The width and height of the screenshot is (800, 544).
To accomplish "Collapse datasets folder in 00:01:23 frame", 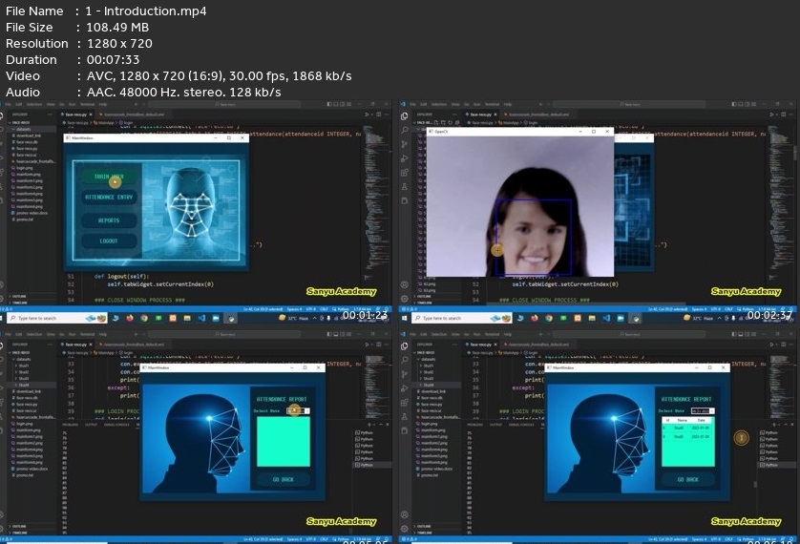I will point(32,130).
